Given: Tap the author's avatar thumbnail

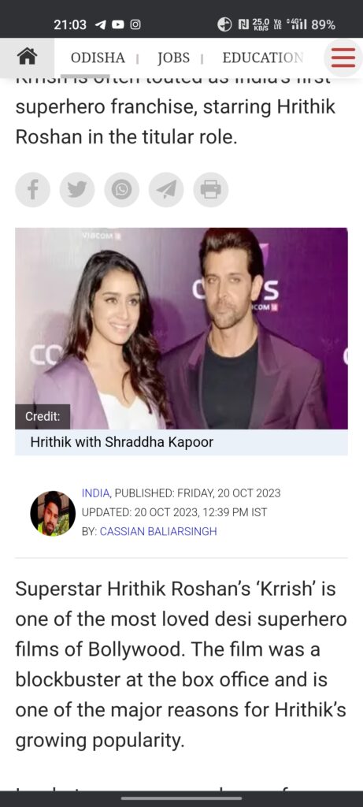Looking at the screenshot, I should (x=53, y=513).
